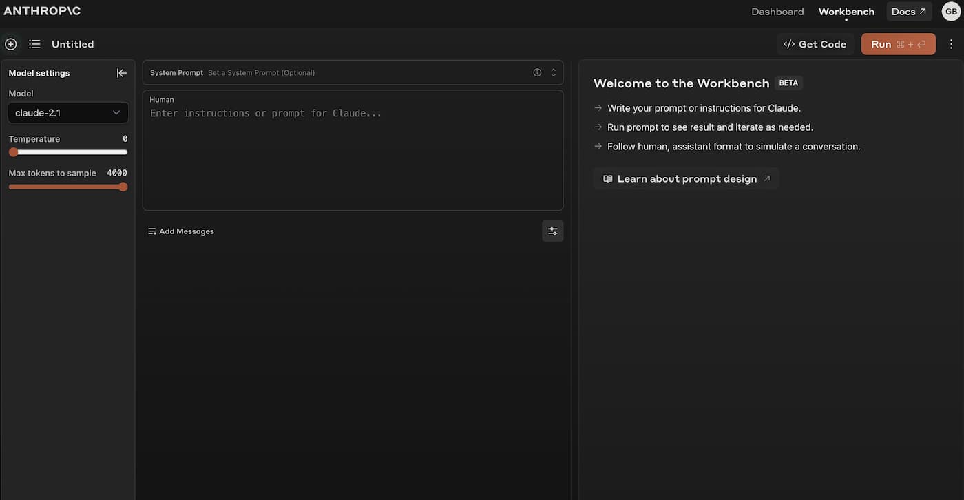Screen dimensions: 964x500
Task: Open the prompt list icon
Action: [x=34, y=44]
